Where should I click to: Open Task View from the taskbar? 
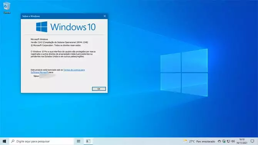pos(79,141)
